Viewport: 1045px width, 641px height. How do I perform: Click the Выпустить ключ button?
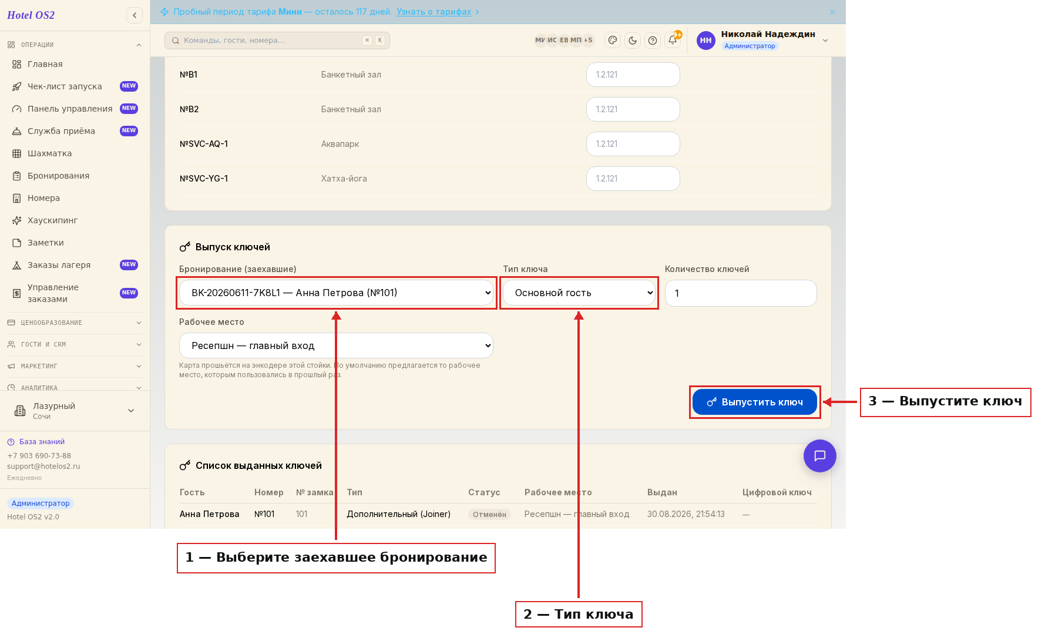click(x=755, y=402)
